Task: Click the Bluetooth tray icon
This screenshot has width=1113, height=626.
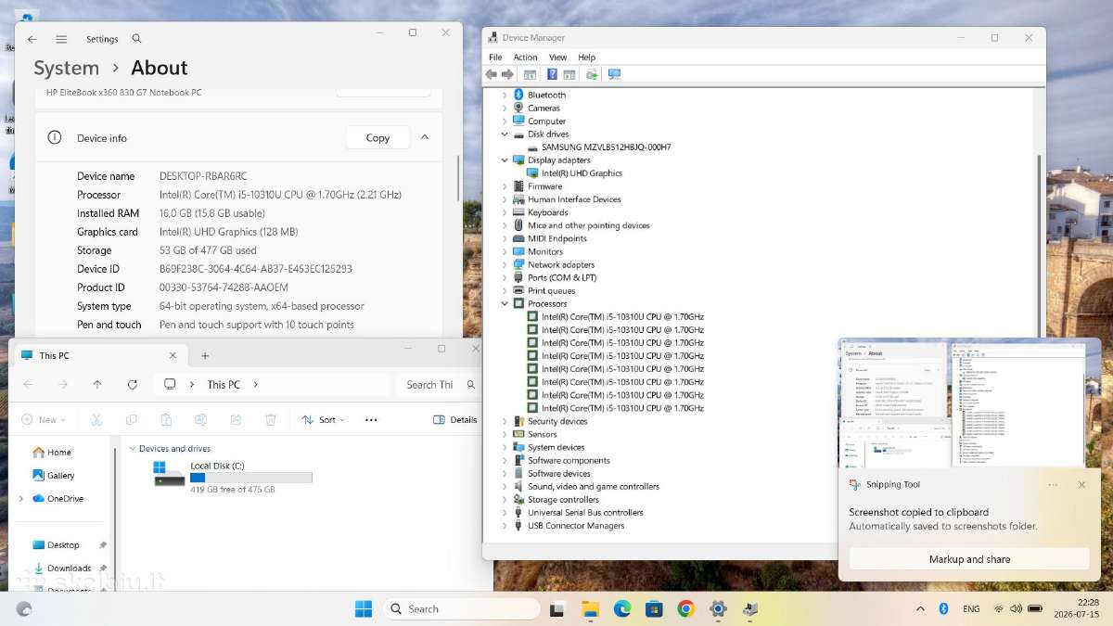Action: click(943, 608)
